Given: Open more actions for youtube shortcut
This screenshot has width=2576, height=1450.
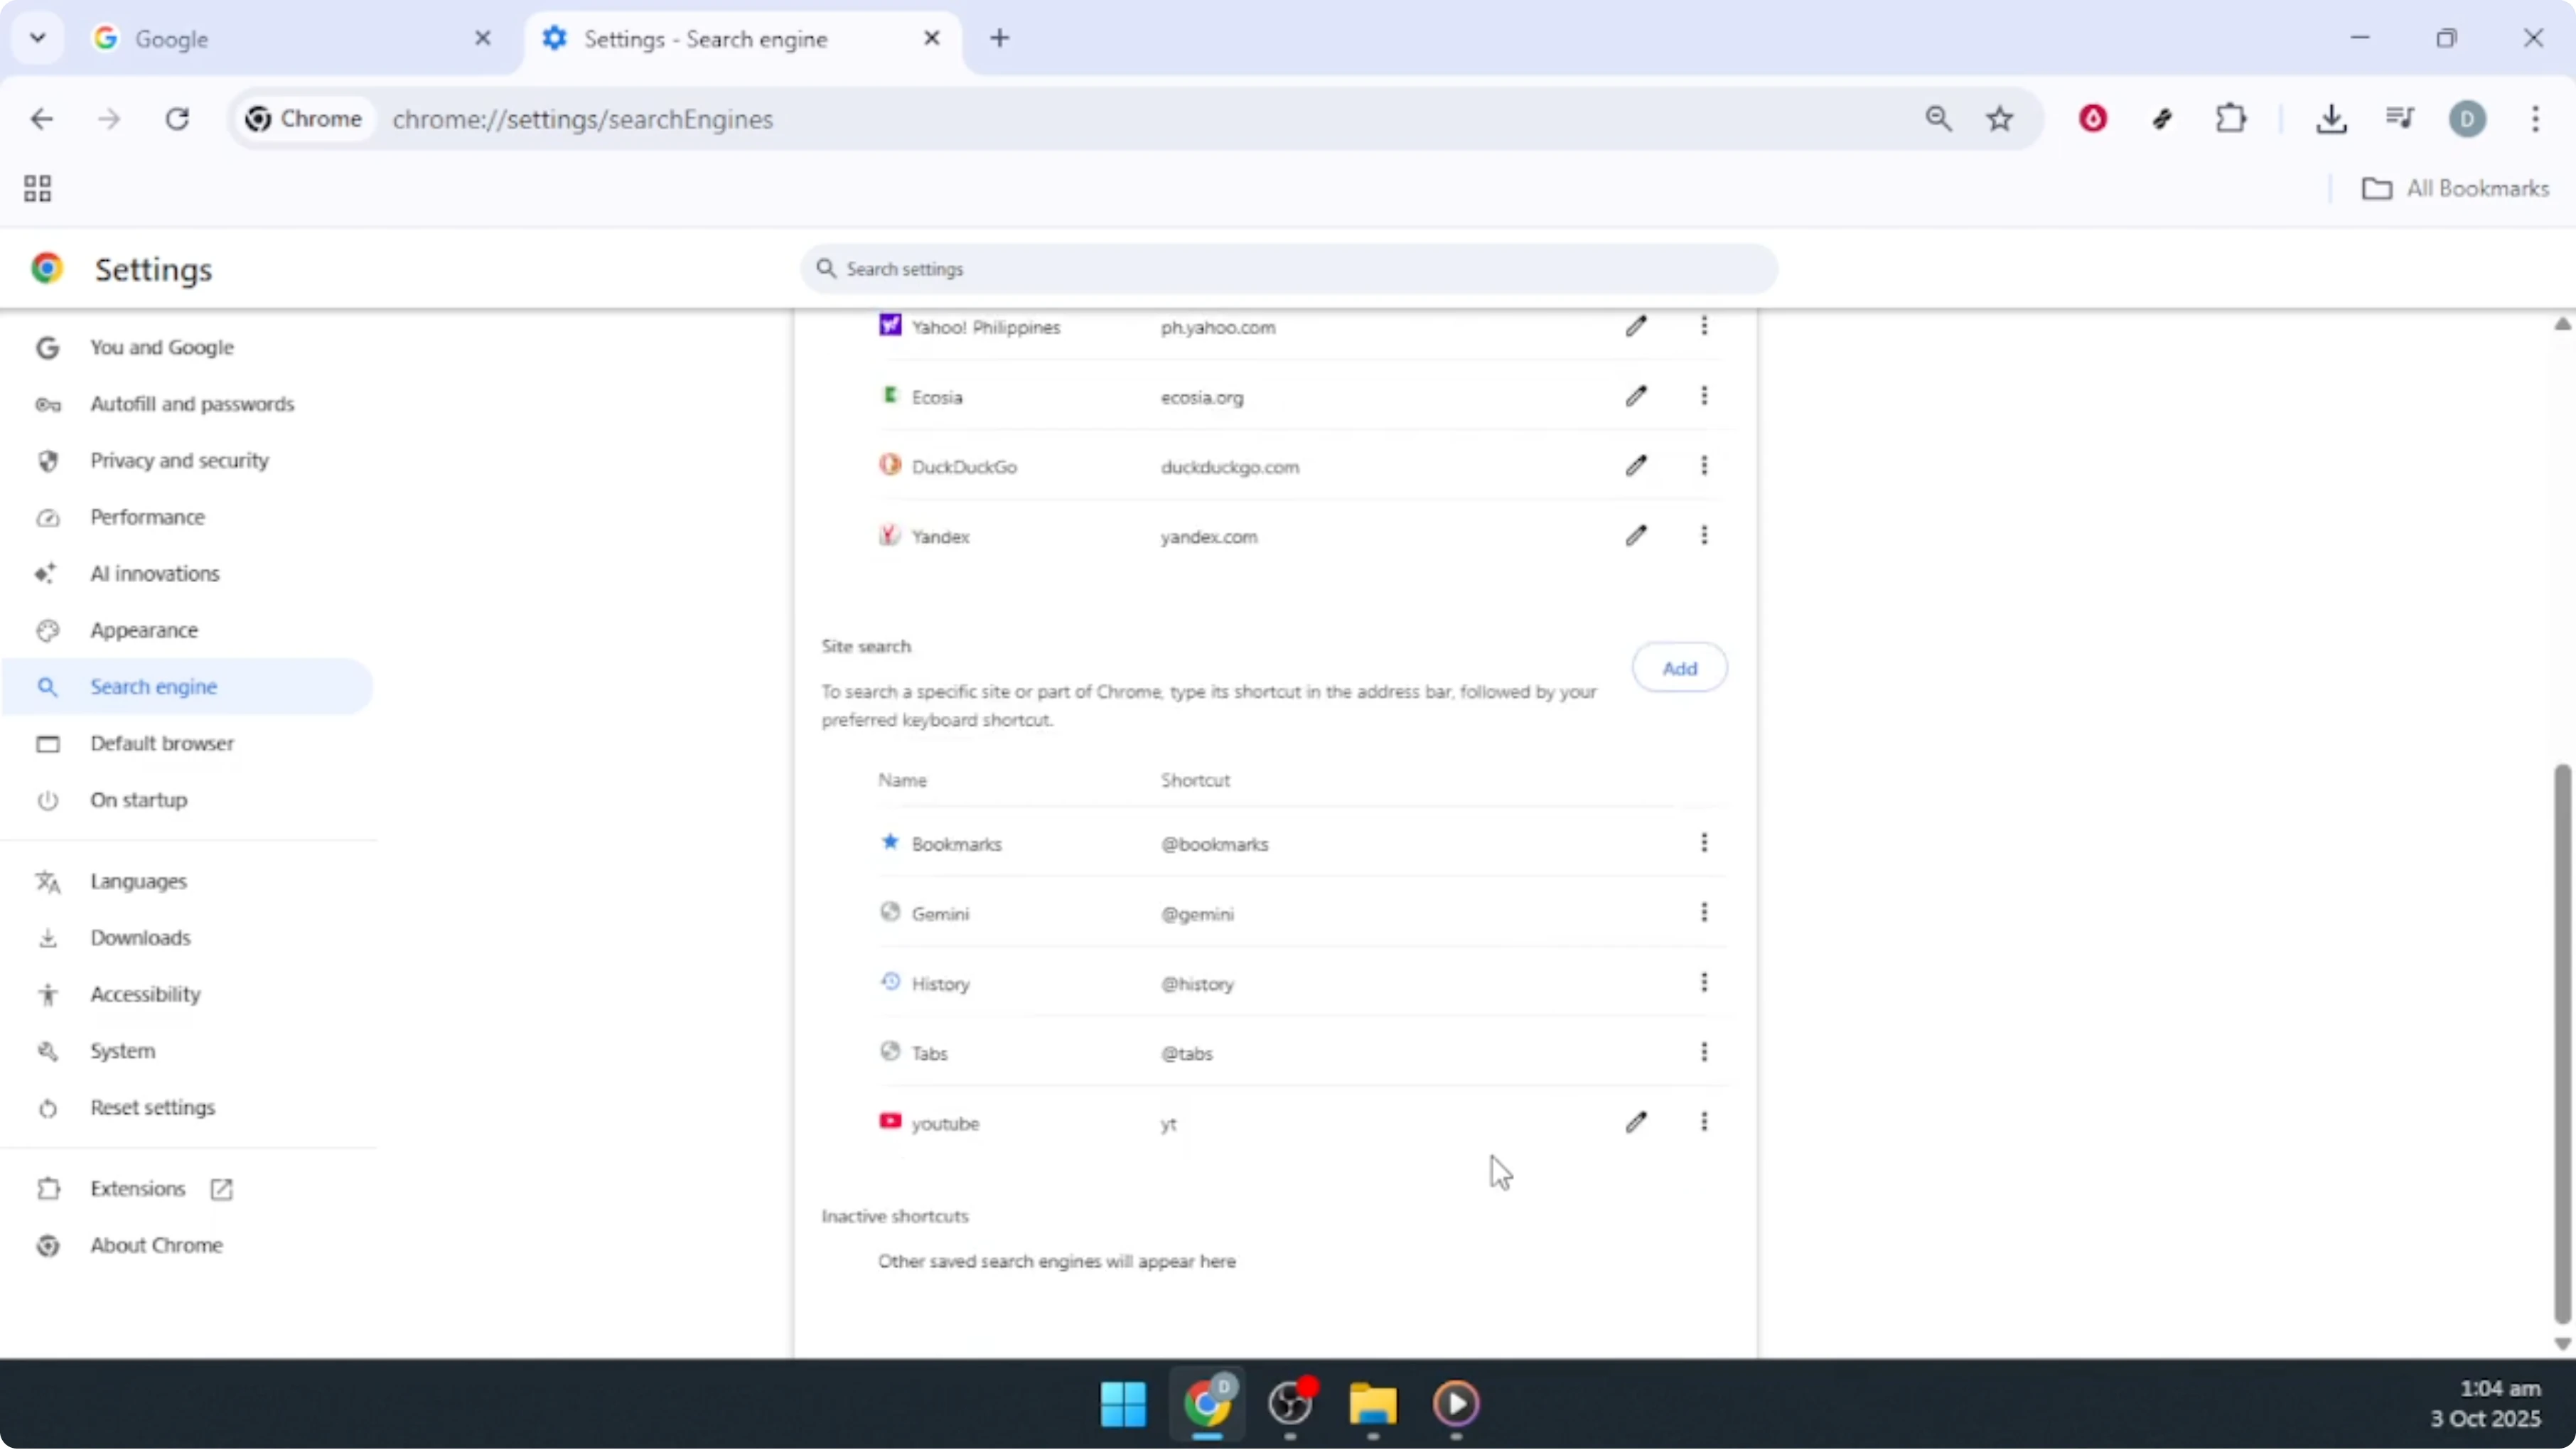Looking at the screenshot, I should click(x=1704, y=1123).
